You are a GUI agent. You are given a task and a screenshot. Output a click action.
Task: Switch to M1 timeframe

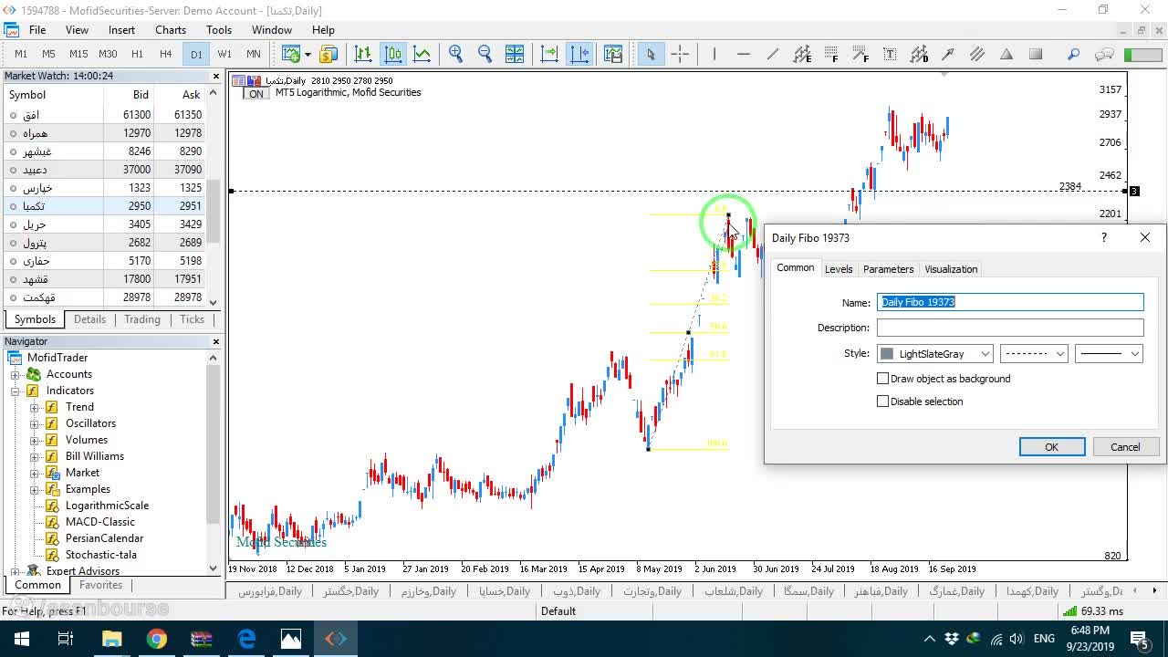point(21,54)
